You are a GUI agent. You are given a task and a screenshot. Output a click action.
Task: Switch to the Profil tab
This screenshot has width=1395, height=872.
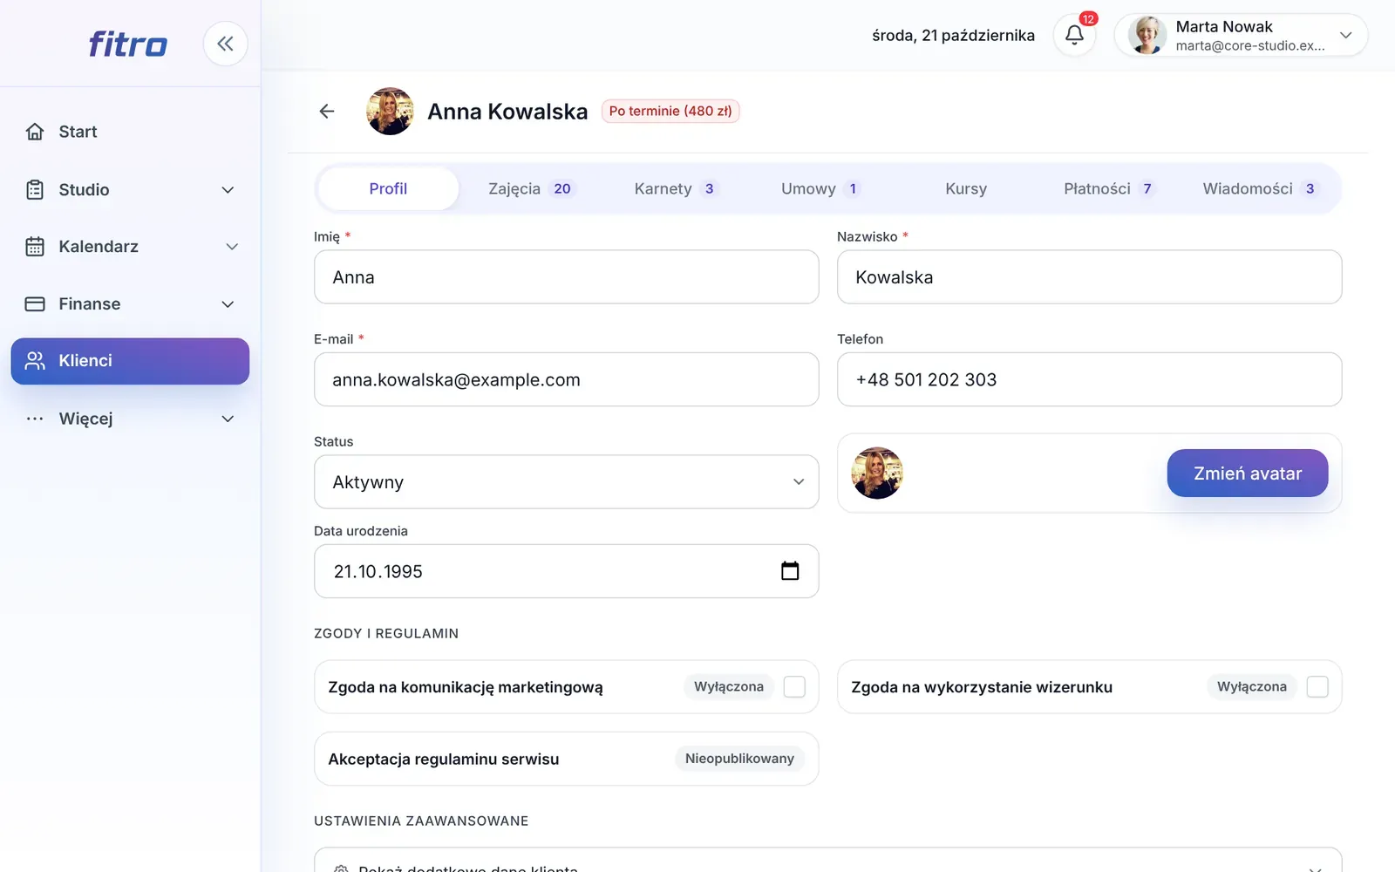click(388, 188)
